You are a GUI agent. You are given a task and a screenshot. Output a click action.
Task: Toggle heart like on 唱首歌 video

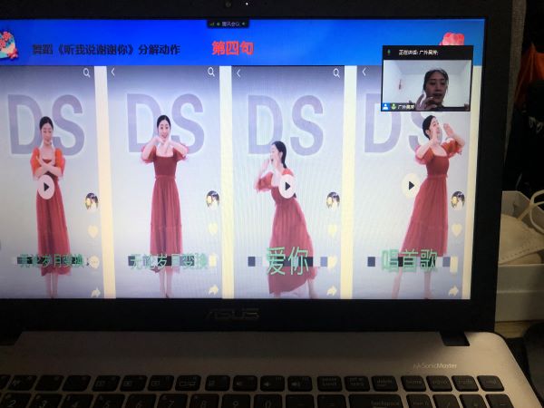[x=456, y=229]
